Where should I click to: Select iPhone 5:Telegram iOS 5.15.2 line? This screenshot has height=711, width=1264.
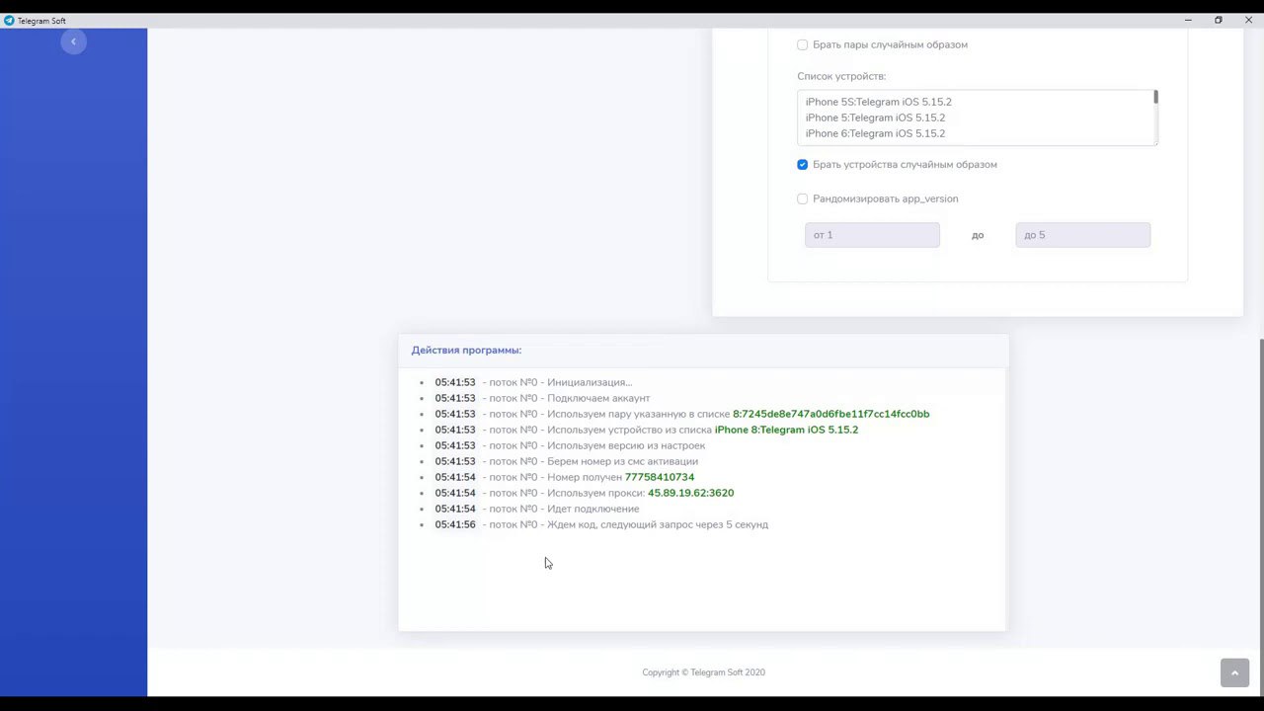(875, 118)
